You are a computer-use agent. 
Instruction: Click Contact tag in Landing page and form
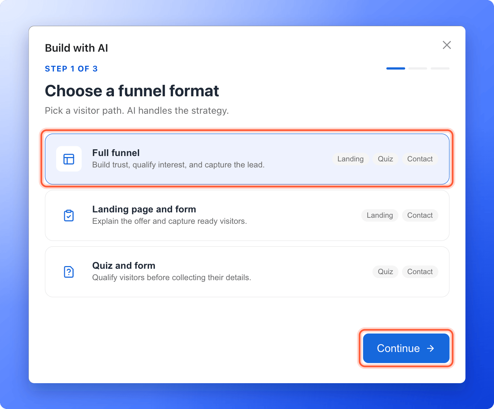tap(420, 215)
